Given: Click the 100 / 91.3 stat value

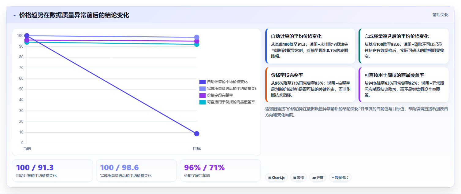Looking at the screenshot, I should [x=35, y=167].
